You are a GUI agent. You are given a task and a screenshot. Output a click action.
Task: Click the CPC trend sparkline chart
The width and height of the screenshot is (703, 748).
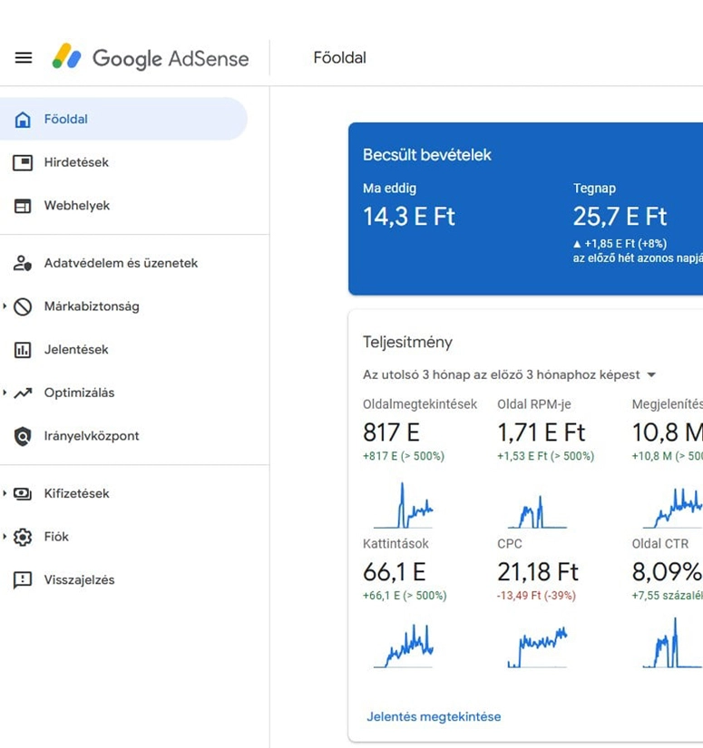coord(538,646)
